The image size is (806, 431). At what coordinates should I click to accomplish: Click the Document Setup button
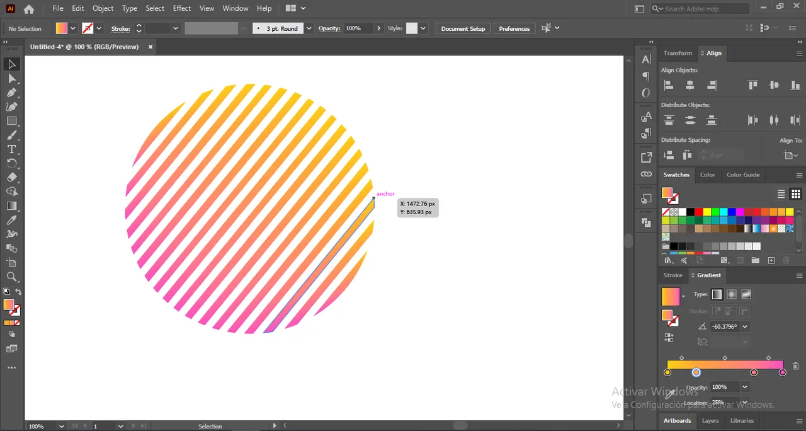(463, 28)
